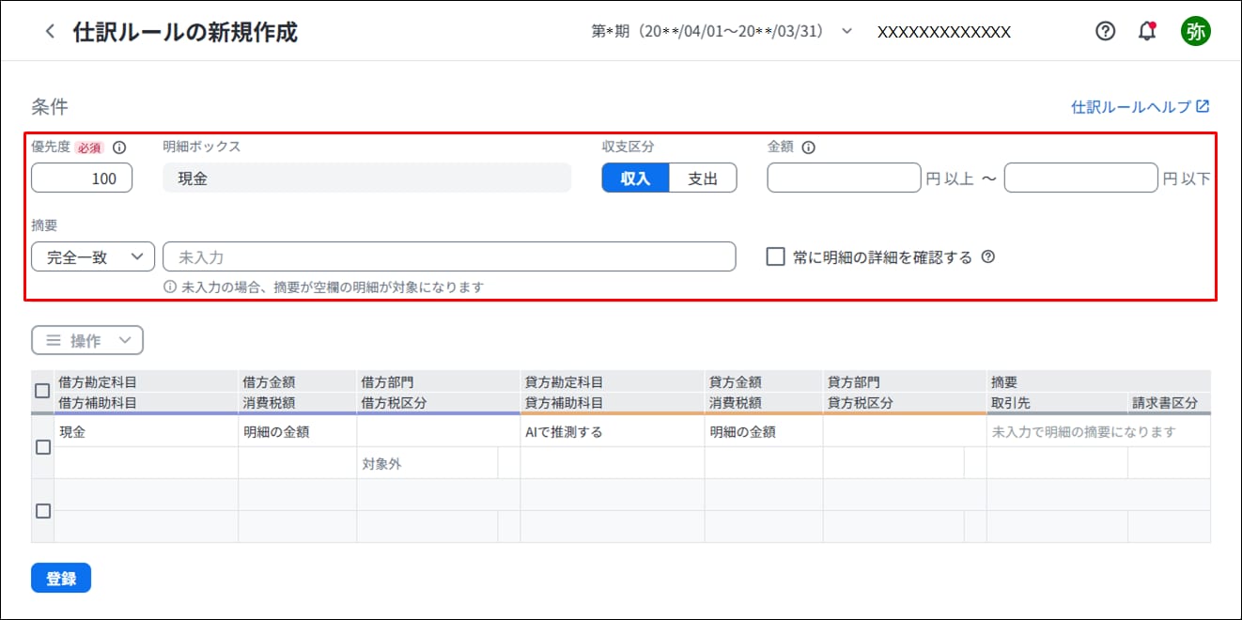Expand the fiscal period 第*期 dropdown
Screen dimensions: 1242x620
[722, 31]
